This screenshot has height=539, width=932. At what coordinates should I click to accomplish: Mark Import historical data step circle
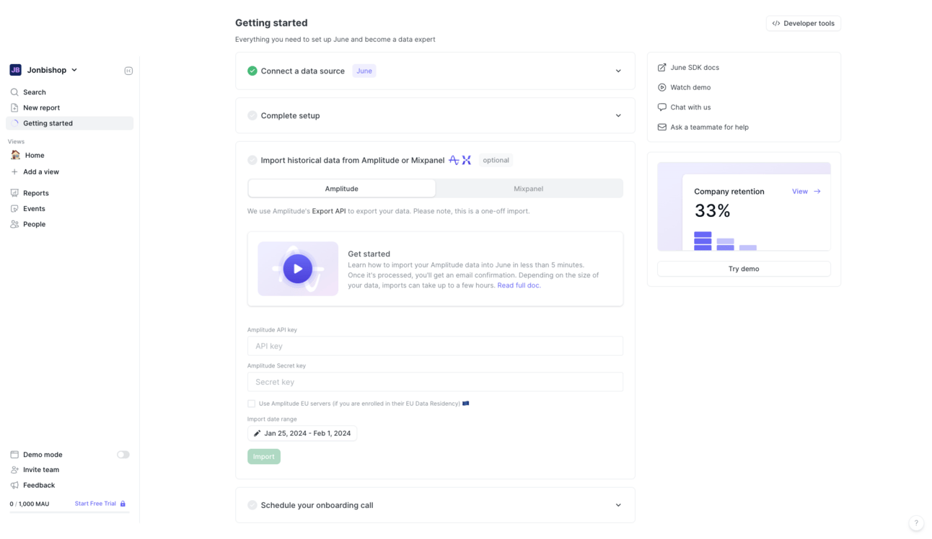(252, 160)
